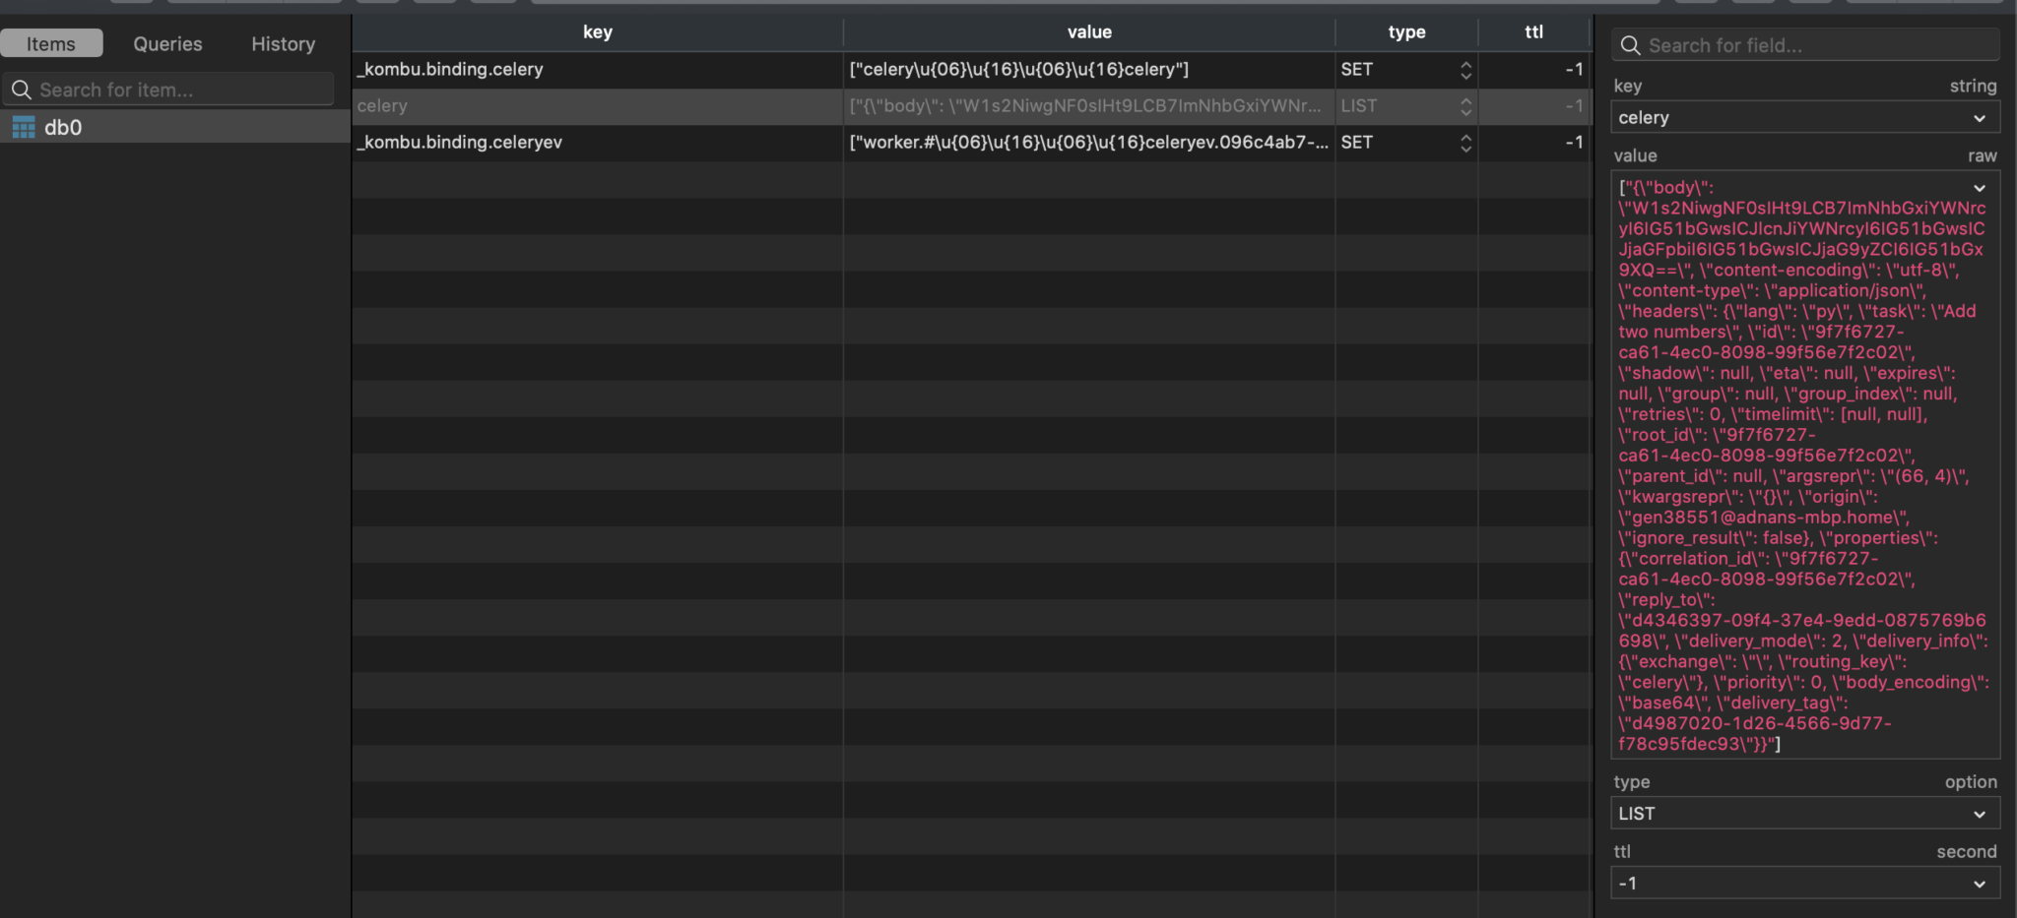Switch to the Queries tab

166,42
